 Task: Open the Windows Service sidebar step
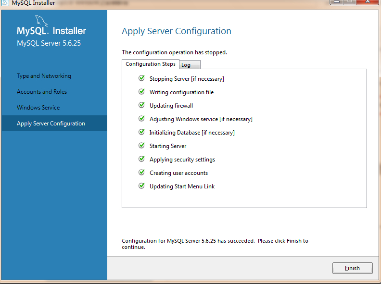coord(38,108)
